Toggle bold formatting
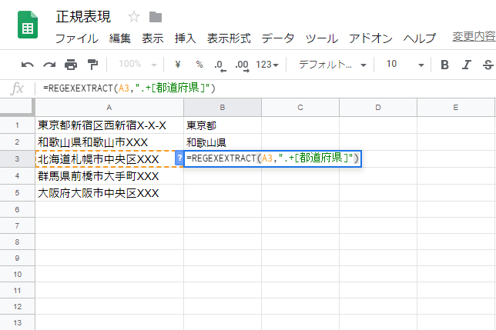Screen dimensions: 496x330 pyautogui.click(x=444, y=65)
